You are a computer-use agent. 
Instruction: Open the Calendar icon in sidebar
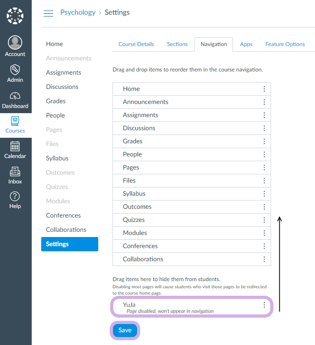point(15,146)
